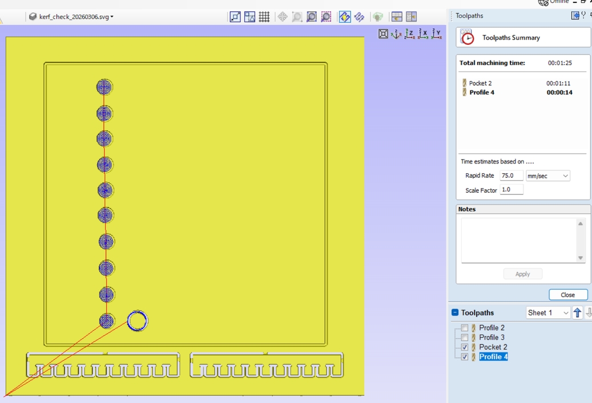Toggle visibility of all toolpaths in the Toolpaths header
592x403 pixels.
coord(455,312)
